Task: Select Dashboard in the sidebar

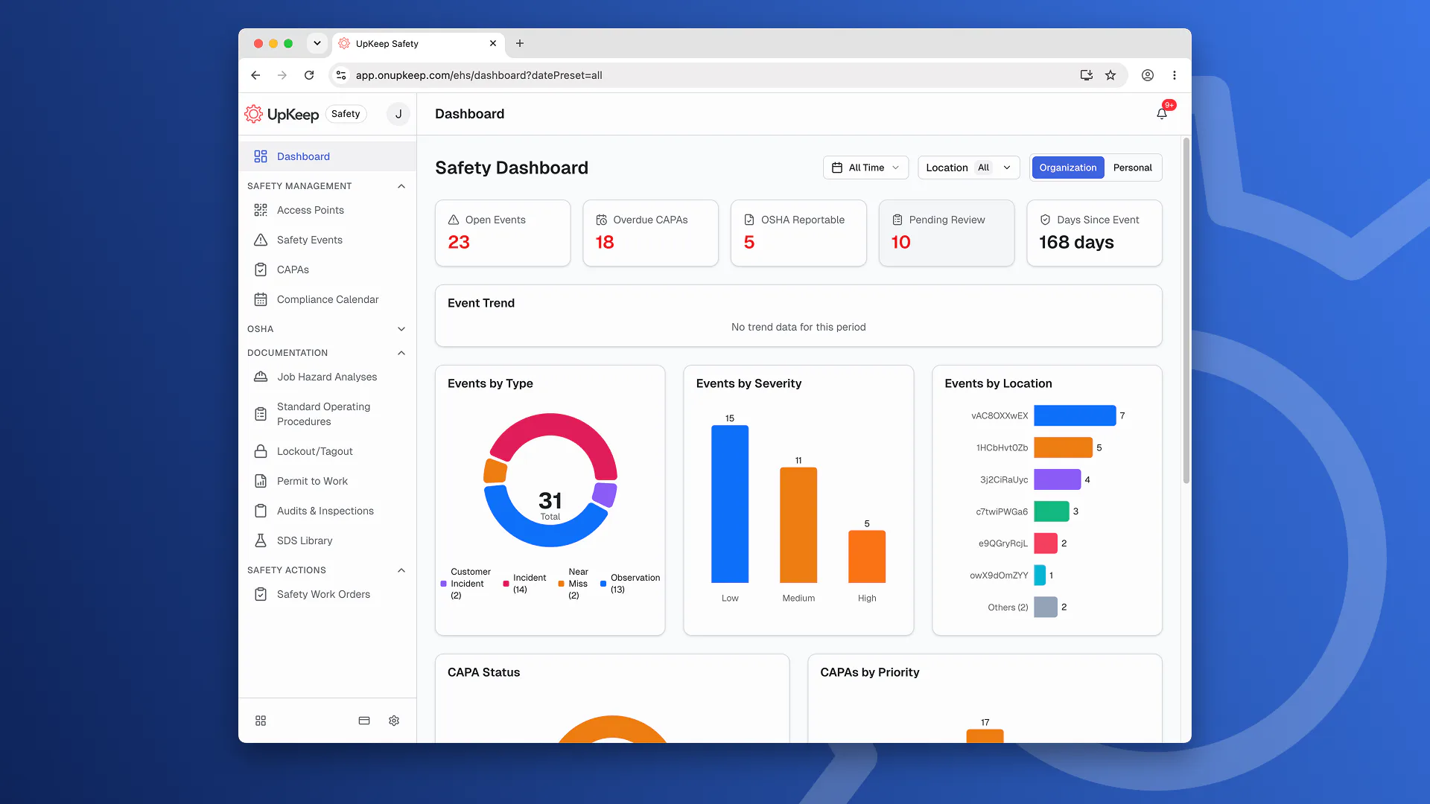Action: [327, 156]
